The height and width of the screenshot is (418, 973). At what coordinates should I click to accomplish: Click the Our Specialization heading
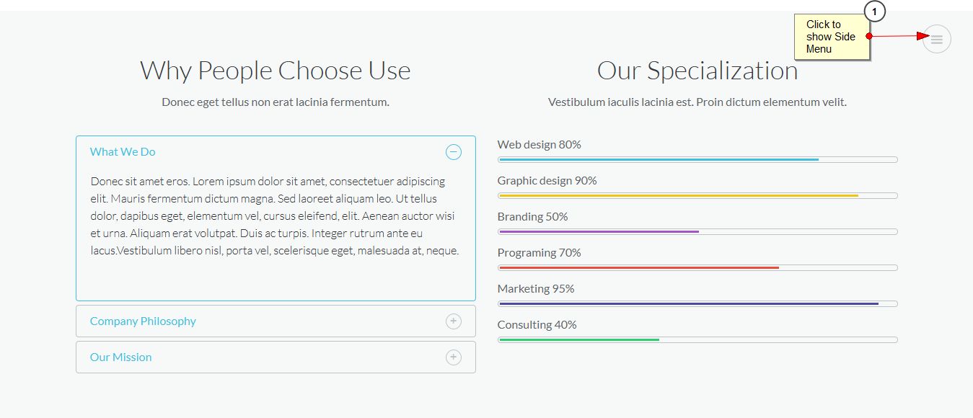[697, 71]
